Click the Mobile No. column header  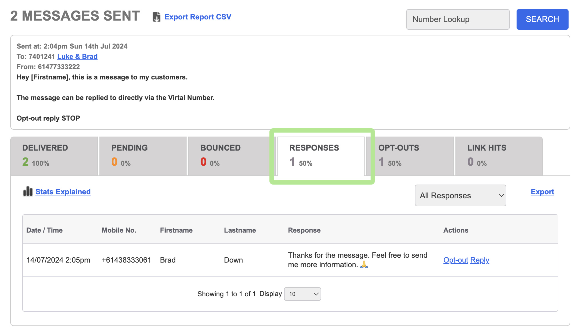pos(119,230)
